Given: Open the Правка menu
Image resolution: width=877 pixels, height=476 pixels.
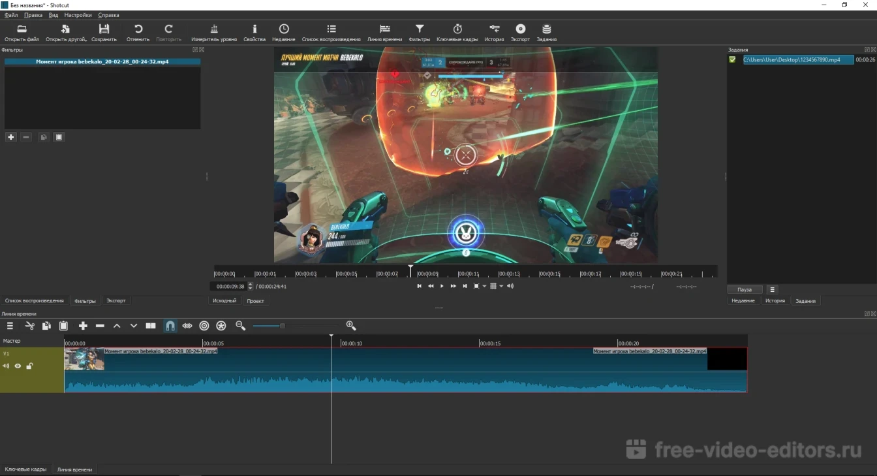Looking at the screenshot, I should click(x=33, y=15).
